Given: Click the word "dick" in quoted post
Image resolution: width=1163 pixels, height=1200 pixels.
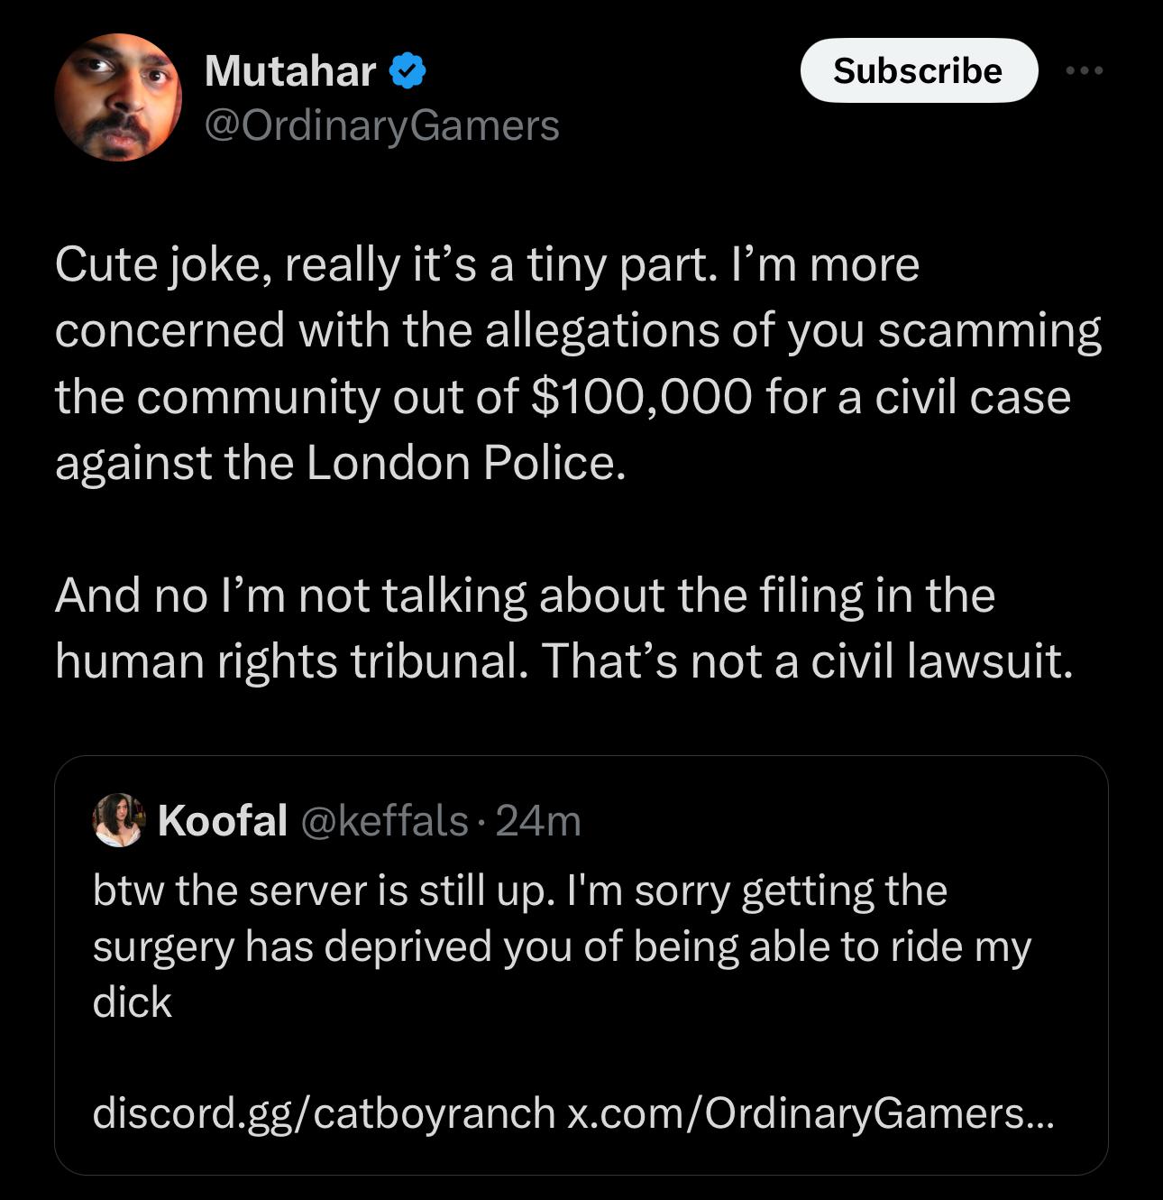Looking at the screenshot, I should 132,1002.
